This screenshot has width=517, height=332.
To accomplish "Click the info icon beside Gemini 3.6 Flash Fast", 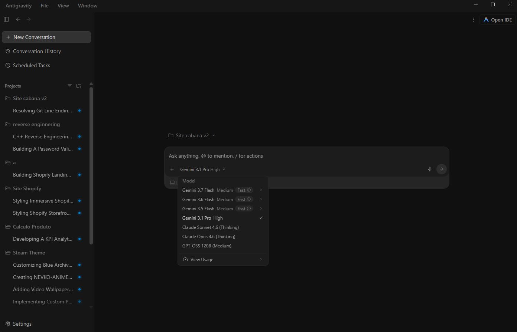I will pyautogui.click(x=249, y=199).
